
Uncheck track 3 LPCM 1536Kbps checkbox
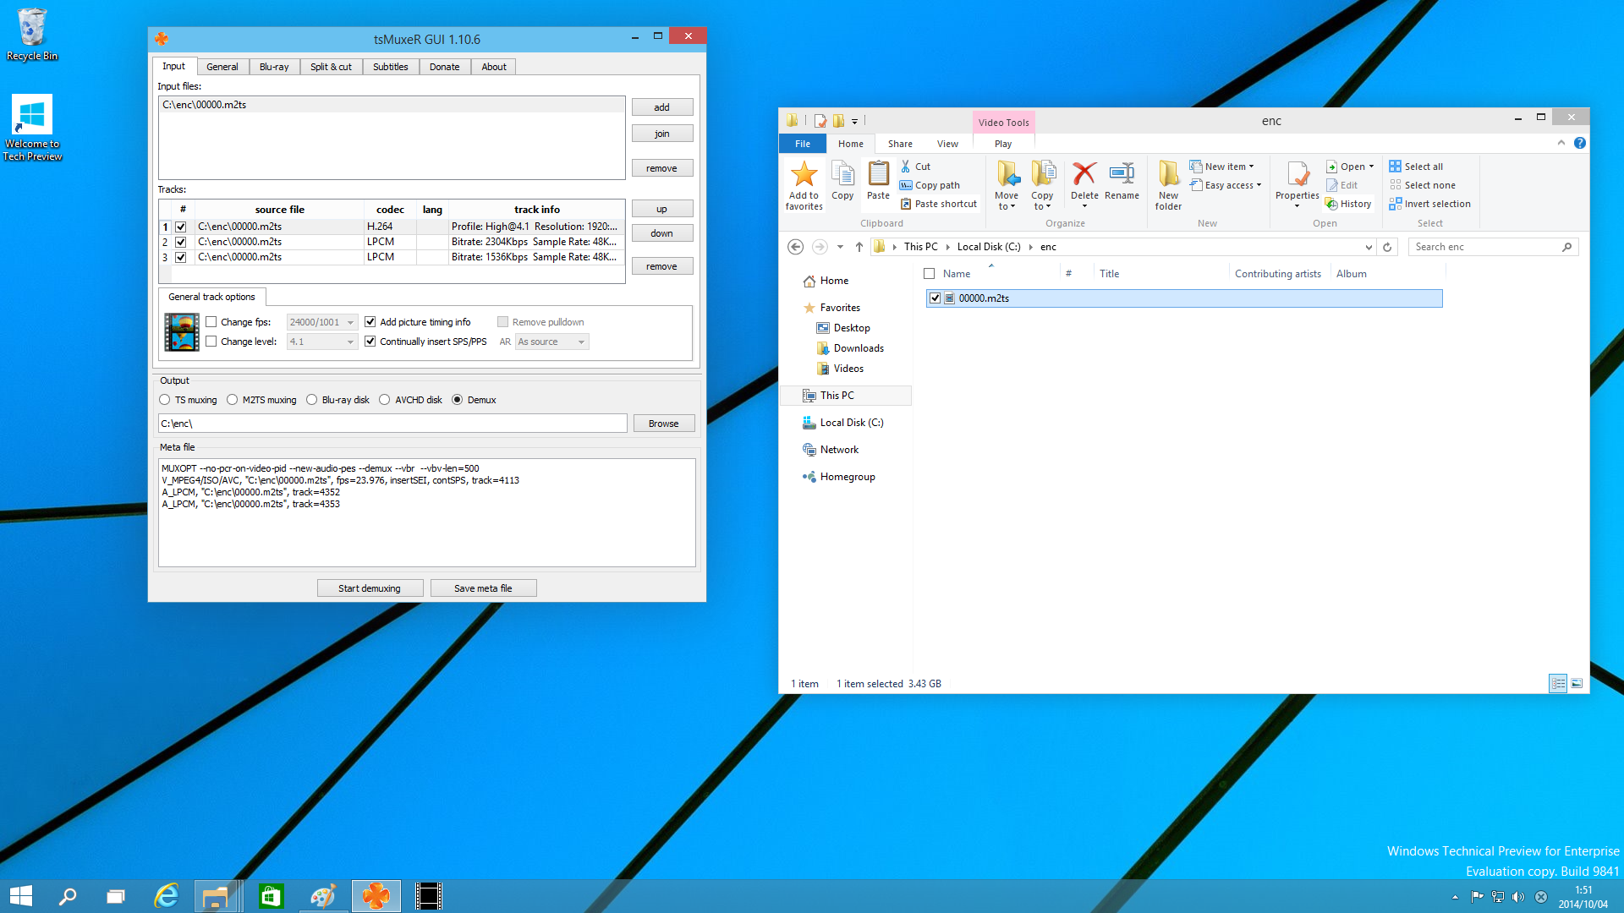tap(180, 257)
